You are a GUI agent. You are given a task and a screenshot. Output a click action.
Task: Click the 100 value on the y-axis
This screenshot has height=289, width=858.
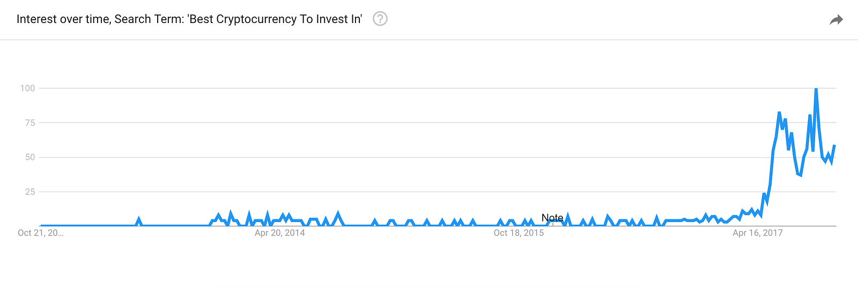pyautogui.click(x=27, y=88)
